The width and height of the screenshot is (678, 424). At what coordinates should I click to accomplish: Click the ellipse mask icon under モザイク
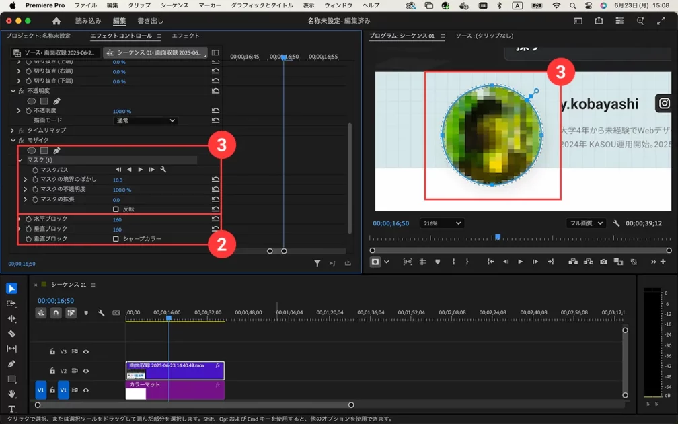[32, 151]
